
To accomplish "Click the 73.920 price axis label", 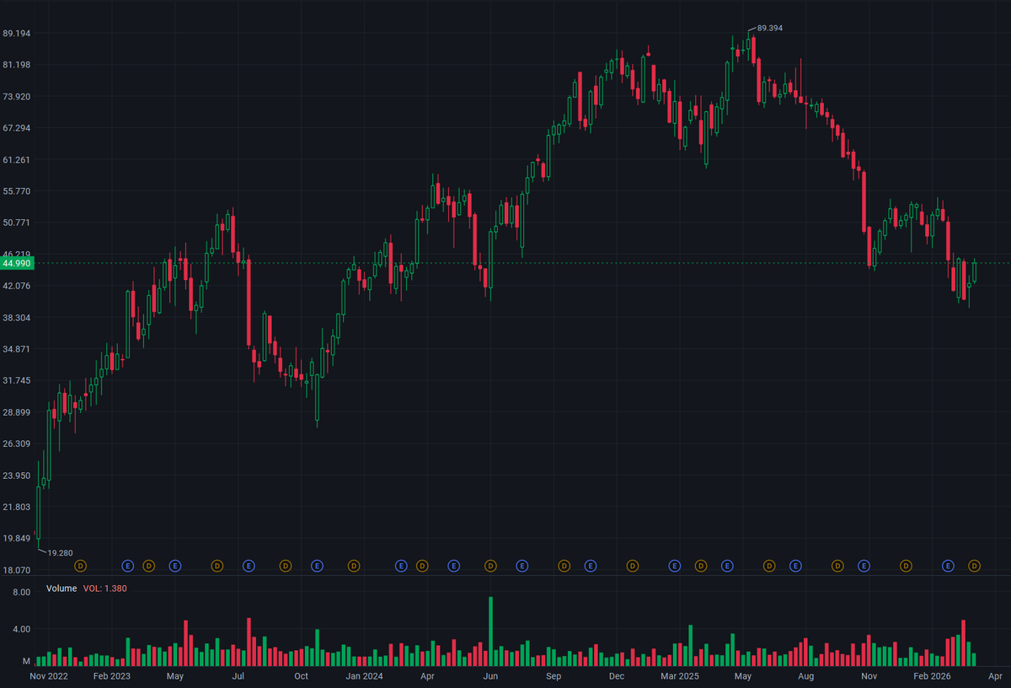I will point(17,96).
